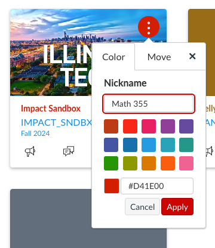Switch to the Color tab
This screenshot has height=248, width=215.
113,57
